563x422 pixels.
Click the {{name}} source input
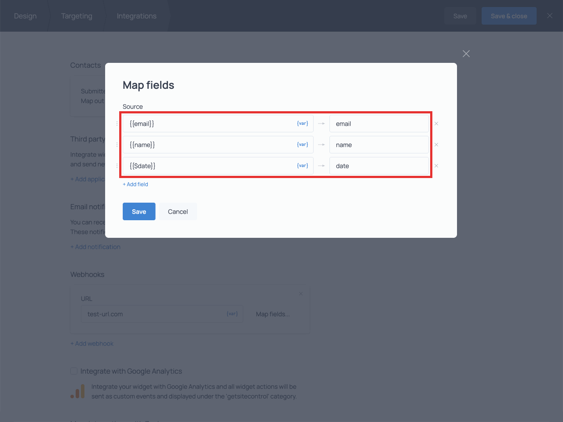coord(207,145)
